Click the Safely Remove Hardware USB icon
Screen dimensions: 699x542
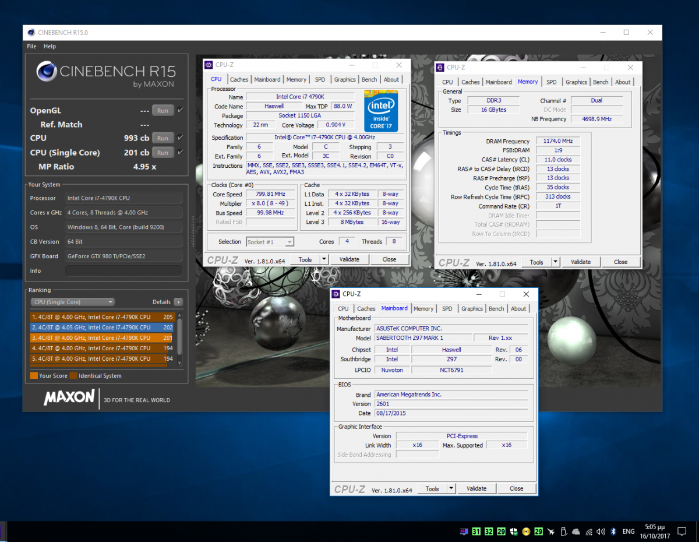point(564,532)
